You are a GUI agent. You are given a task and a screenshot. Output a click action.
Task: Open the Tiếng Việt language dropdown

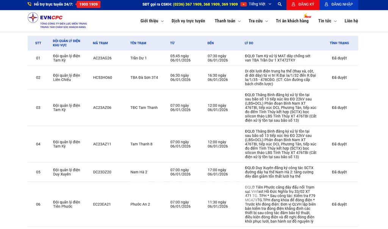click(x=260, y=4)
